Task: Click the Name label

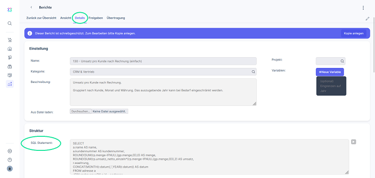Action: click(35, 61)
